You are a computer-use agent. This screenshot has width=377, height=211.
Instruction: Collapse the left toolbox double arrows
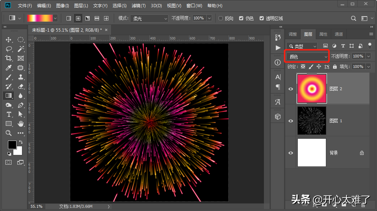pos(5,27)
